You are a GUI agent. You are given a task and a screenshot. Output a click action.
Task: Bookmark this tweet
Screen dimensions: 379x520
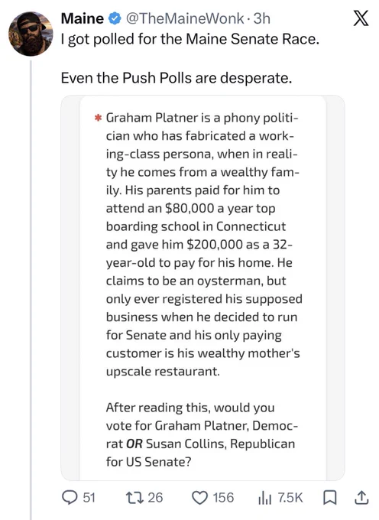329,498
